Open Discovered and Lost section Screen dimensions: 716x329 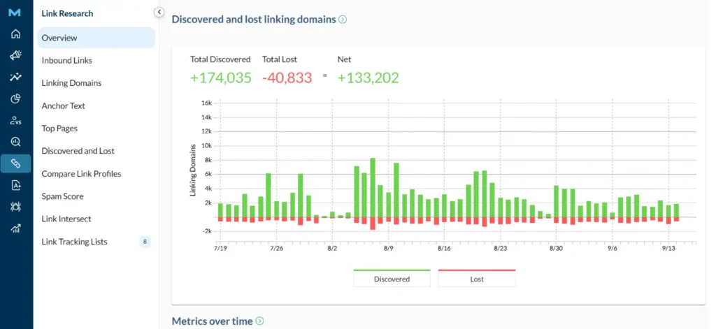coord(78,151)
